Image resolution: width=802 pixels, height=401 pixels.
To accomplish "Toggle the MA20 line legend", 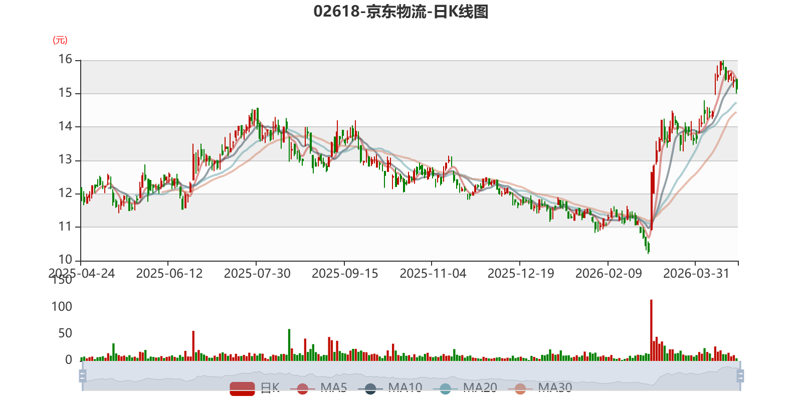I will 465,388.
